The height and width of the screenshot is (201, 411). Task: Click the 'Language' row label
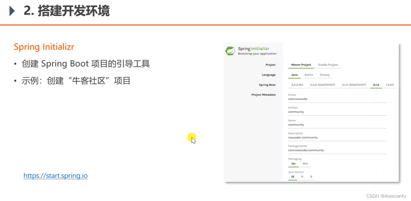[x=269, y=75]
